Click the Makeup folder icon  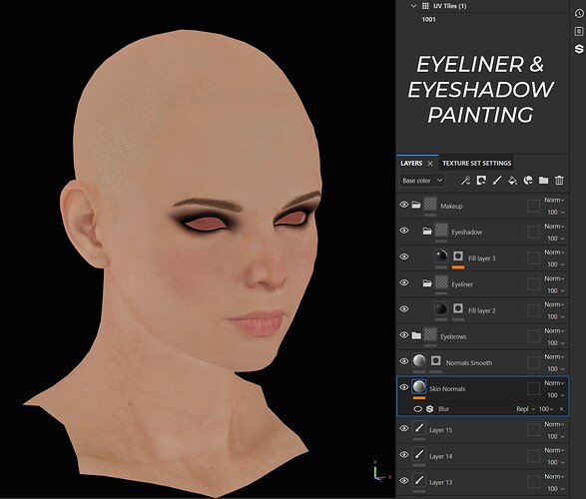tap(416, 205)
